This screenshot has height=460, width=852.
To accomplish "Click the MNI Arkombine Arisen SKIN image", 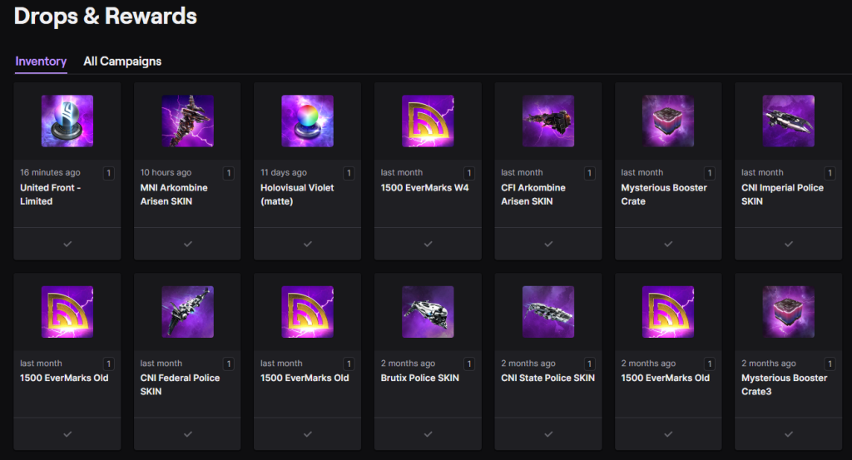I will (x=187, y=121).
